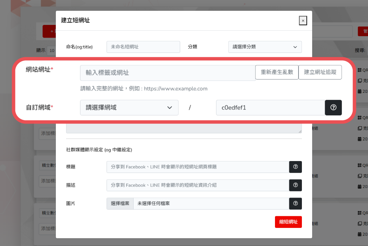Click help icon next to 標題 field
Viewport: 368px width, 246px height.
point(295,167)
